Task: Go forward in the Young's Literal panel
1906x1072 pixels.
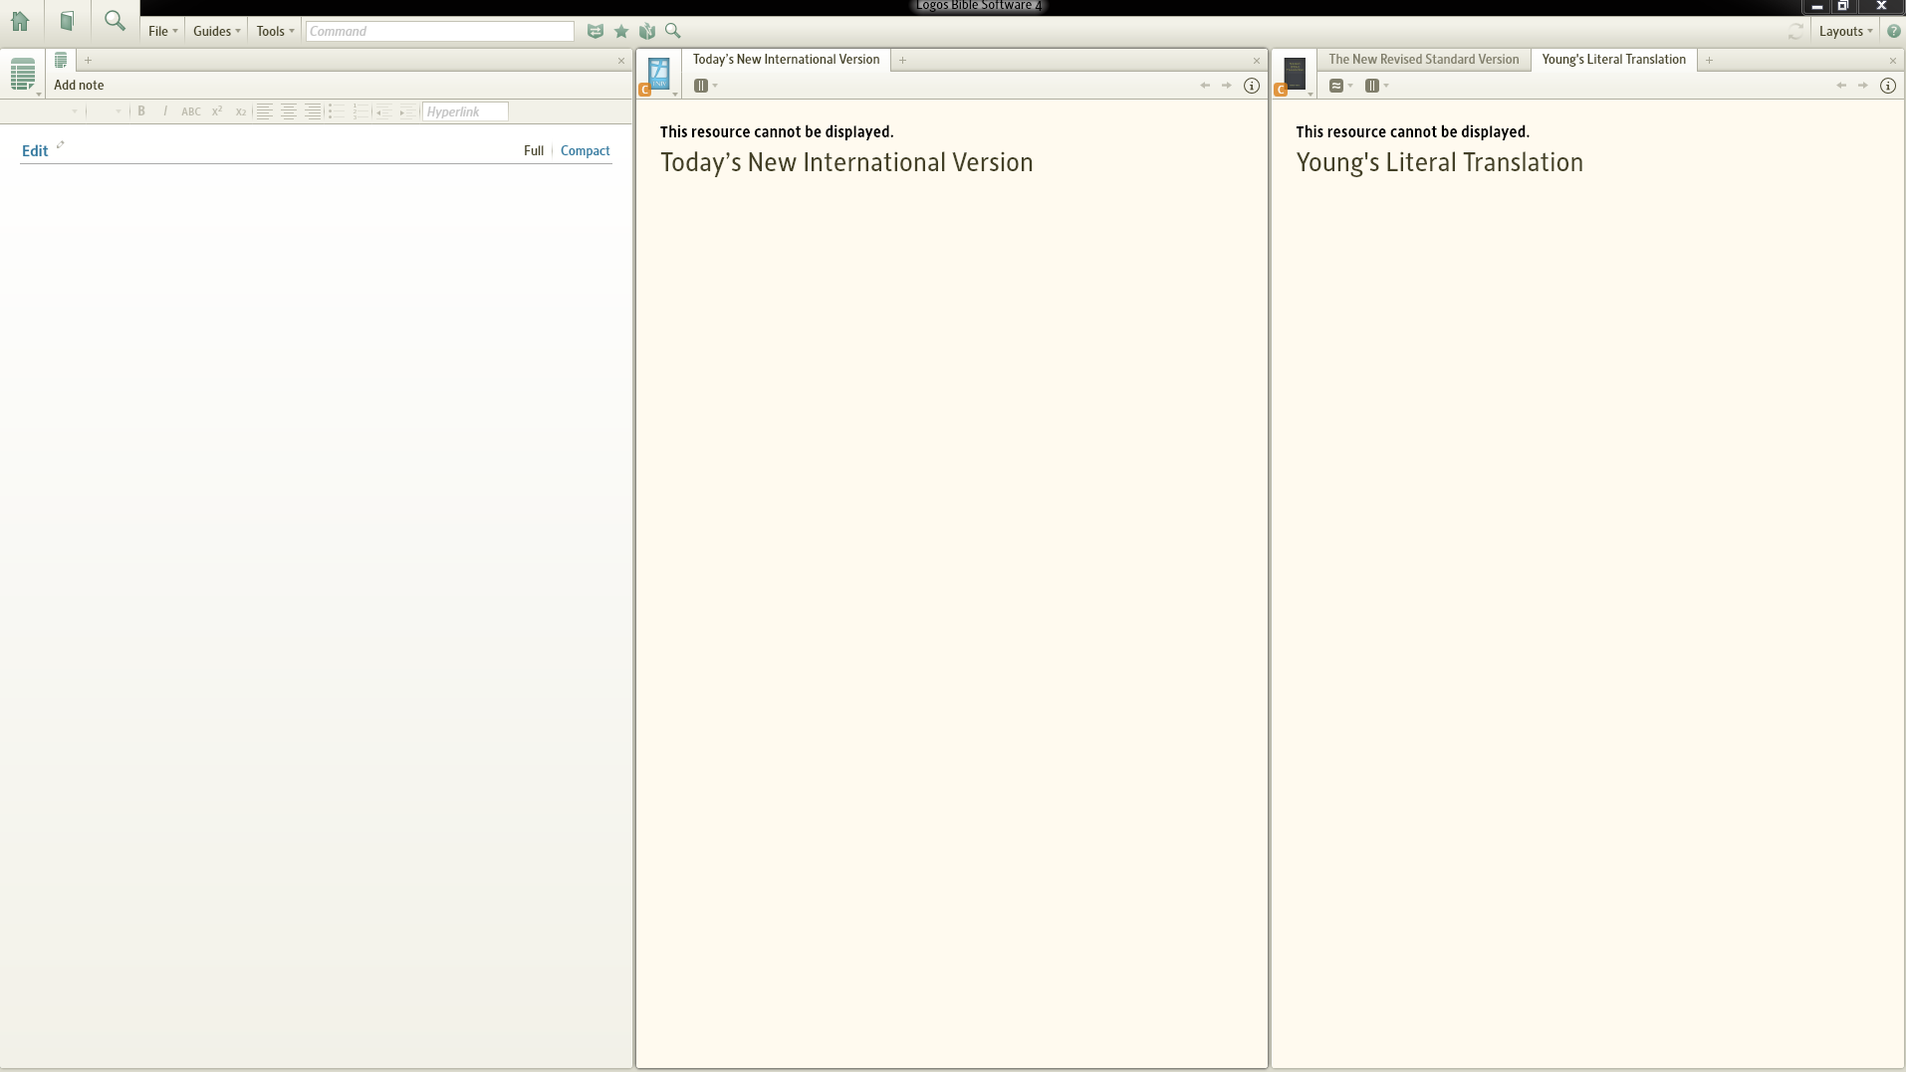Action: (x=1863, y=86)
